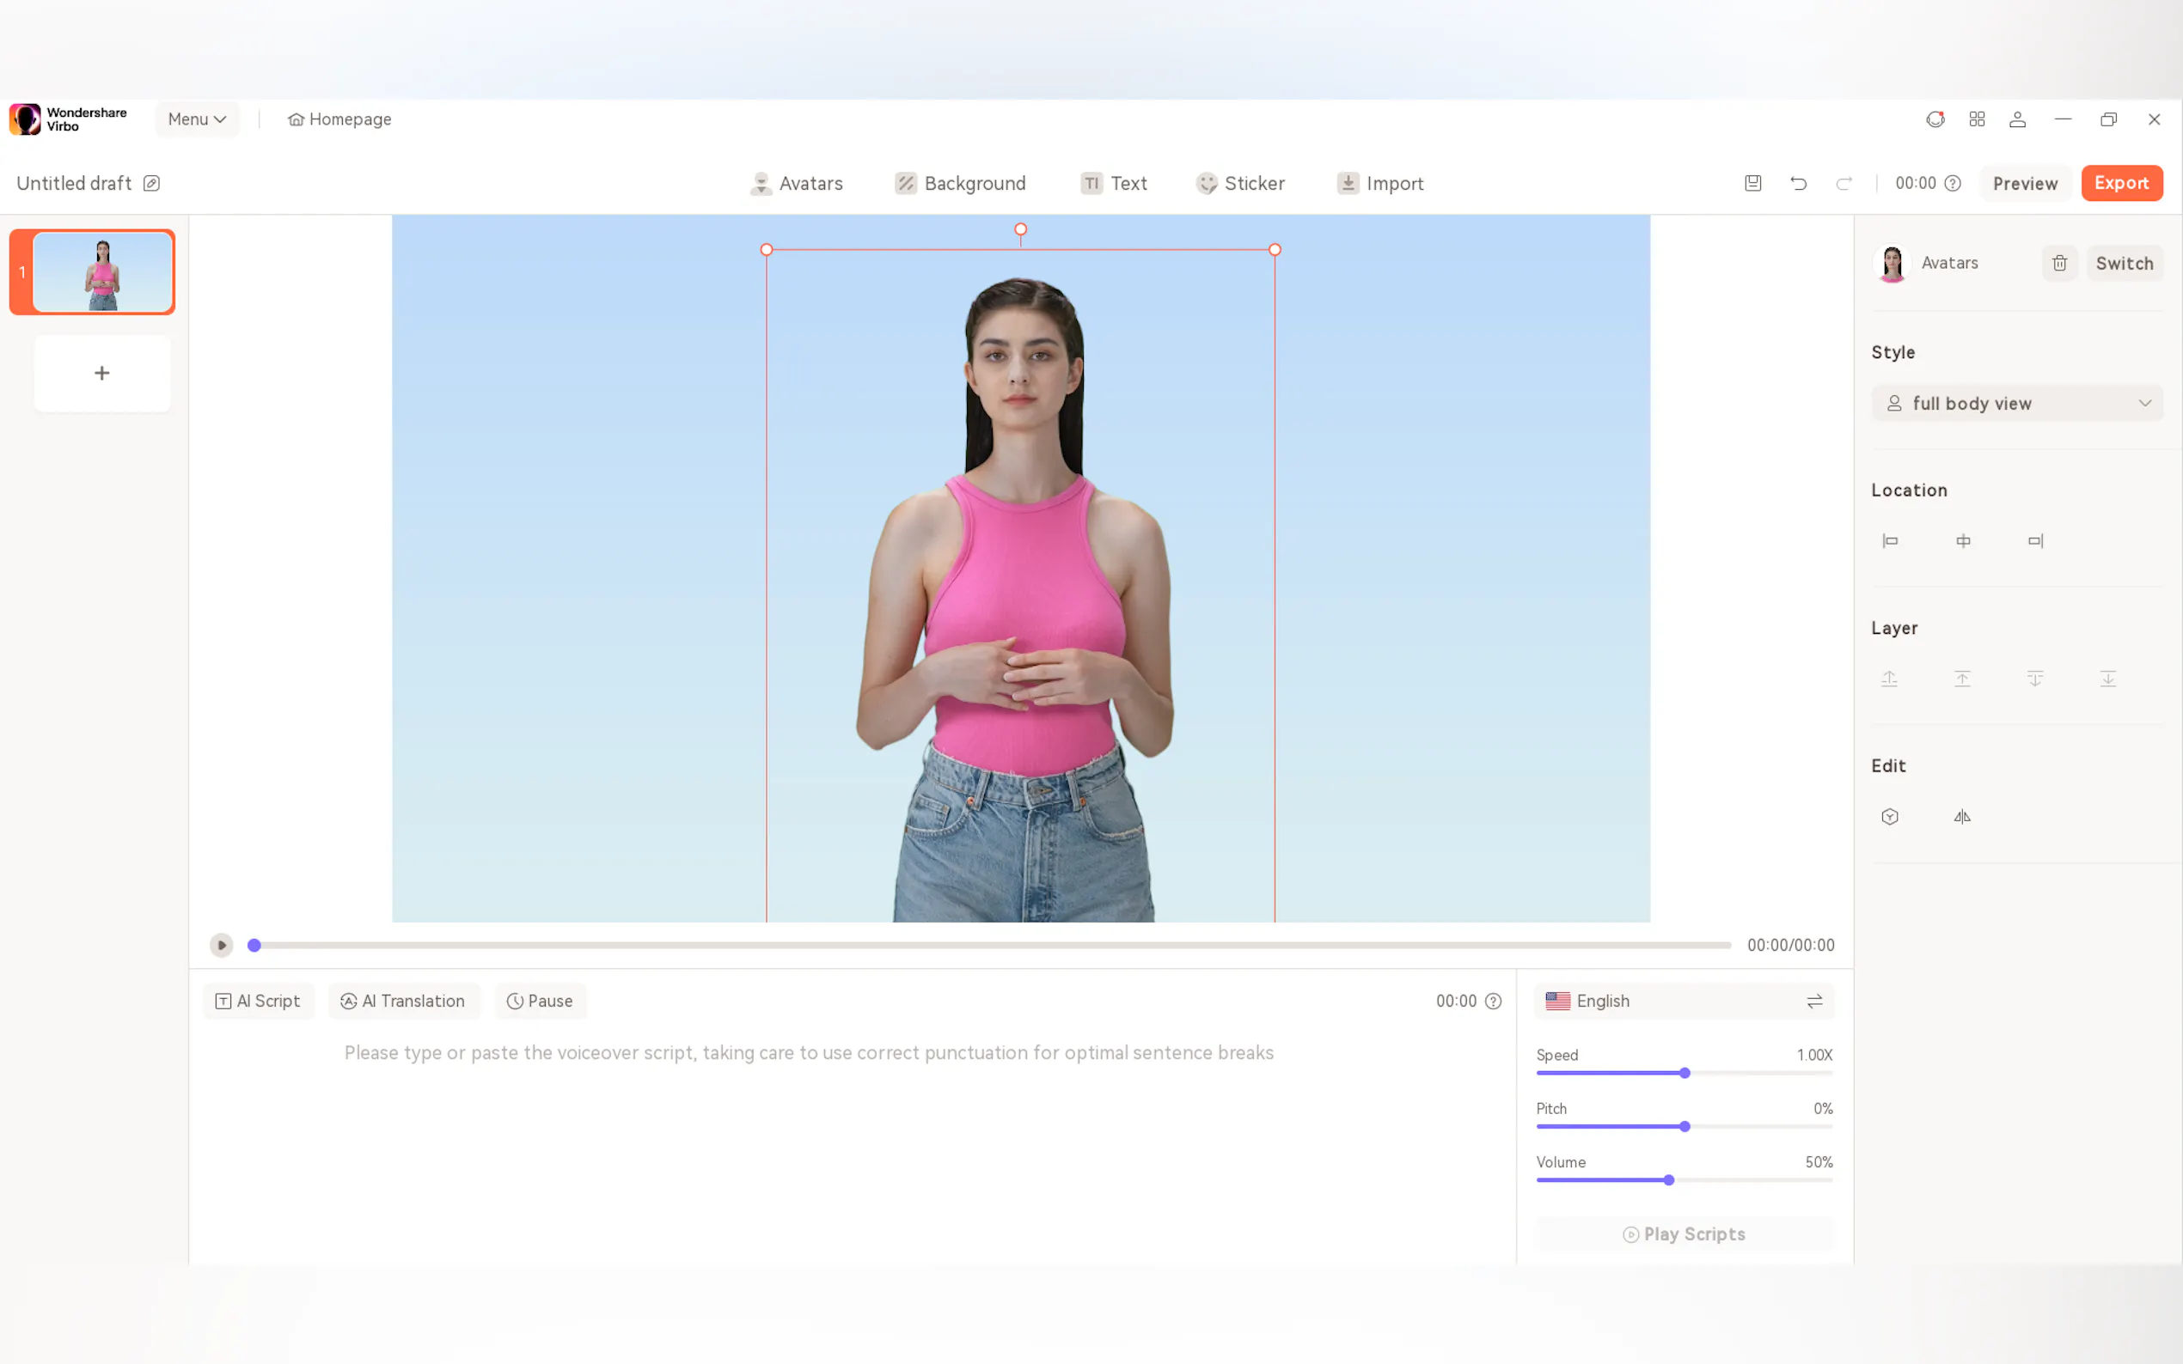Open the Background tab
Viewport: 2183px width, 1364px height.
click(960, 183)
